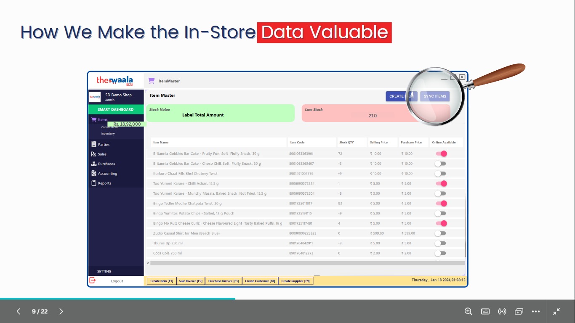Click Create Item [F1] shortcut button

point(162,281)
